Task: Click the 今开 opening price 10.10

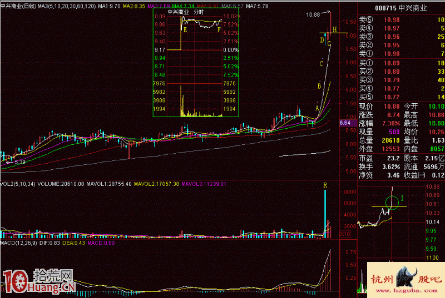Action: point(437,107)
